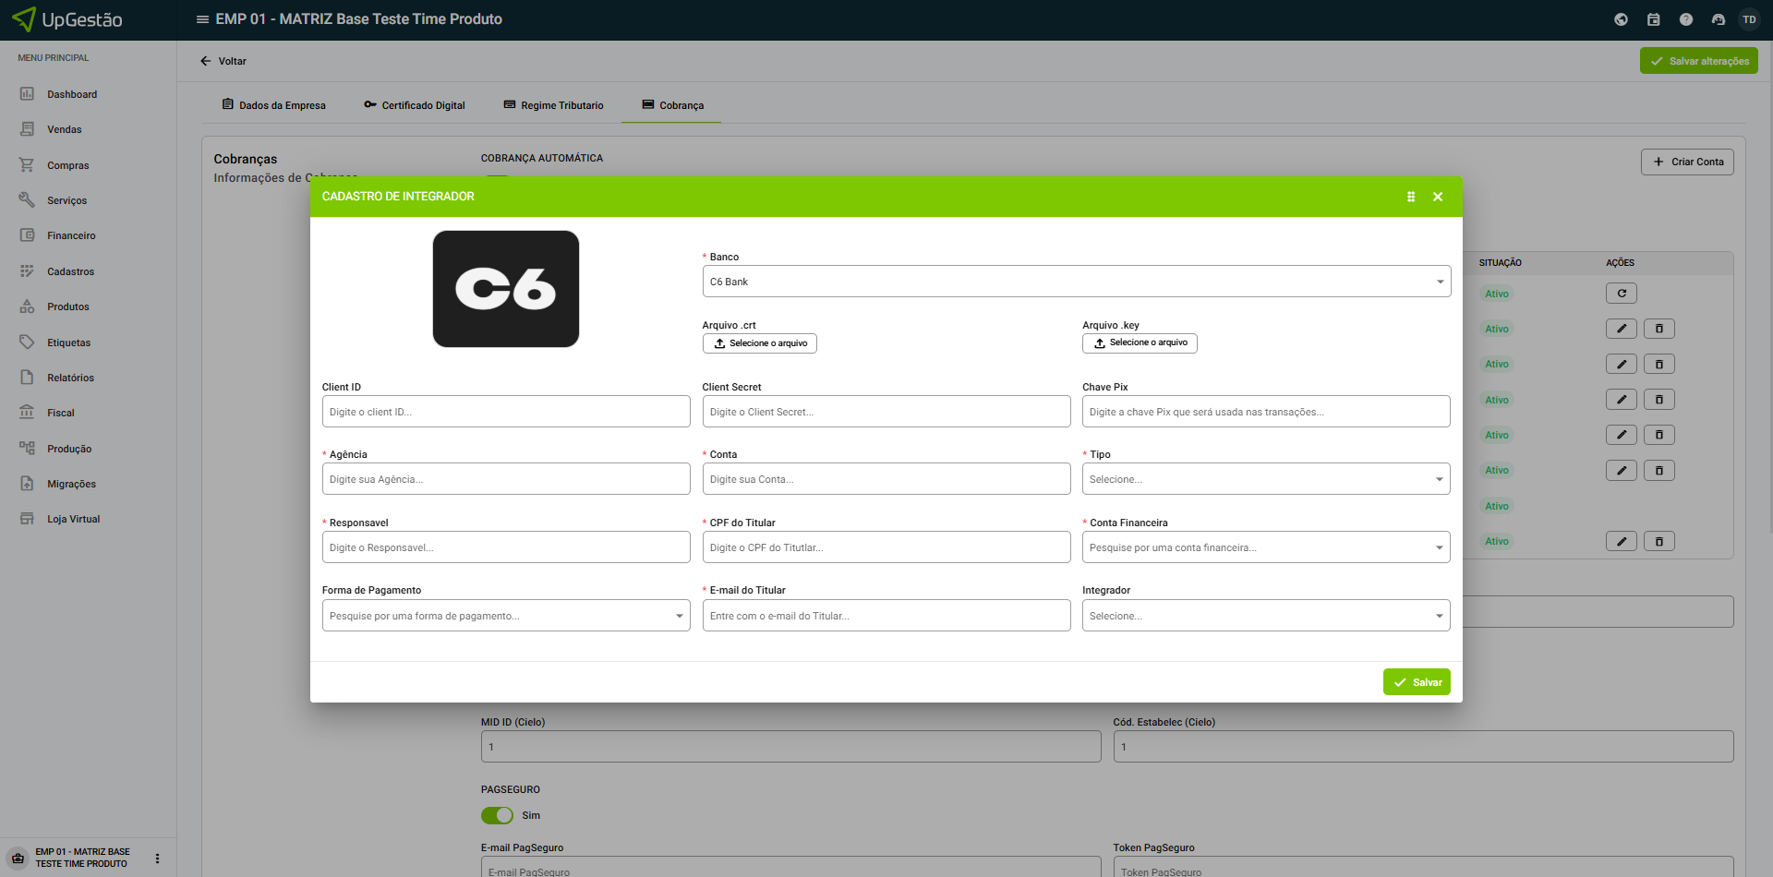Open the Forma de Pagamento dropdown
Image resolution: width=1773 pixels, height=877 pixels.
coord(505,616)
